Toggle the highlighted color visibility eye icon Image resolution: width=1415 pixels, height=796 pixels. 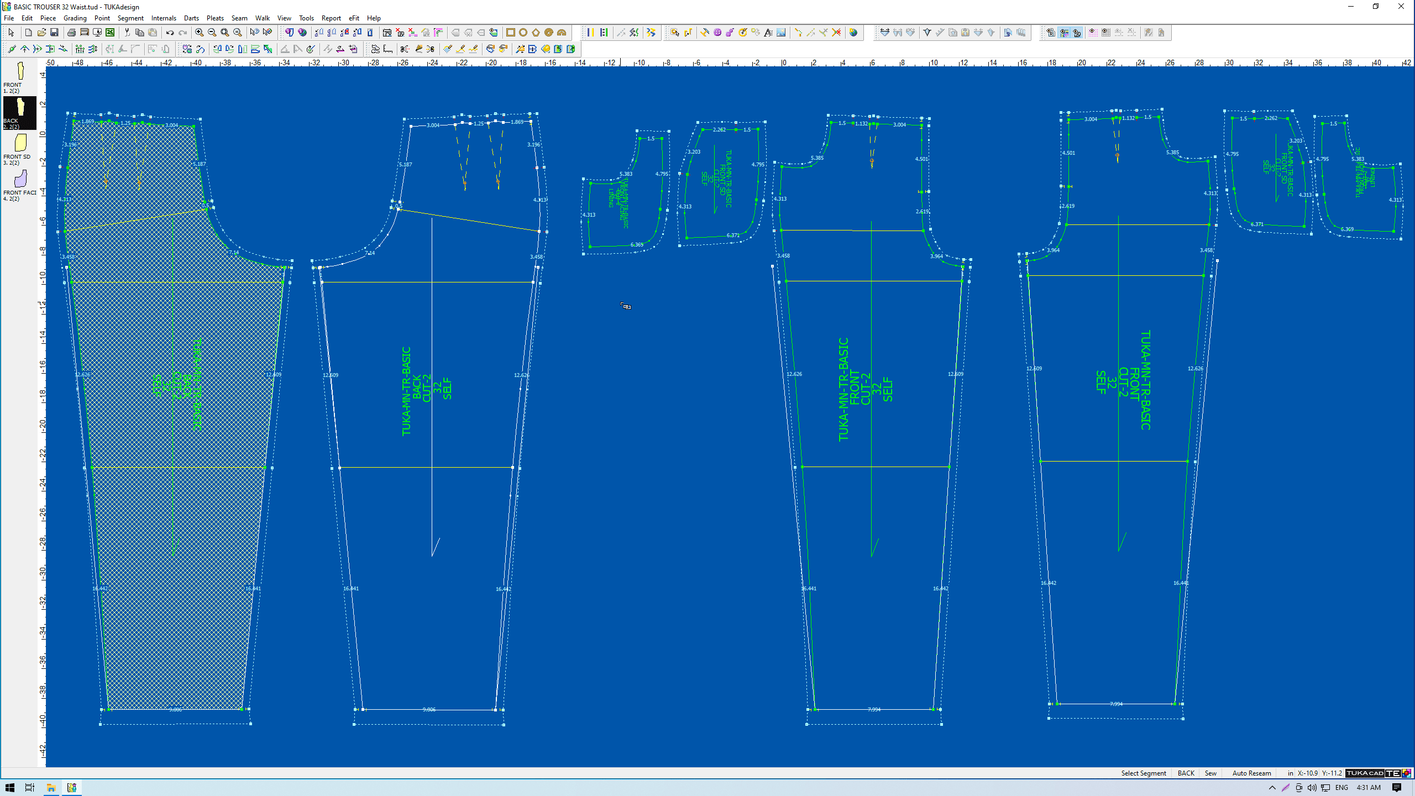1065,33
